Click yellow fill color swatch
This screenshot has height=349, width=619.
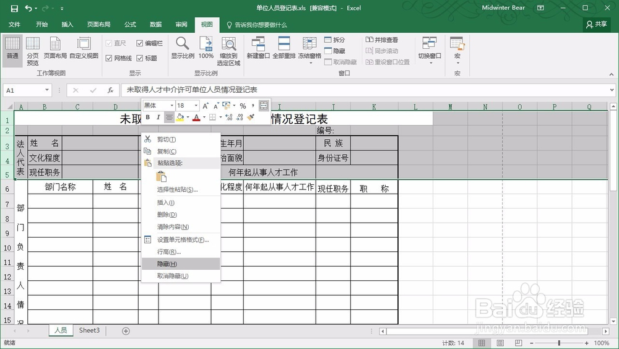180,117
